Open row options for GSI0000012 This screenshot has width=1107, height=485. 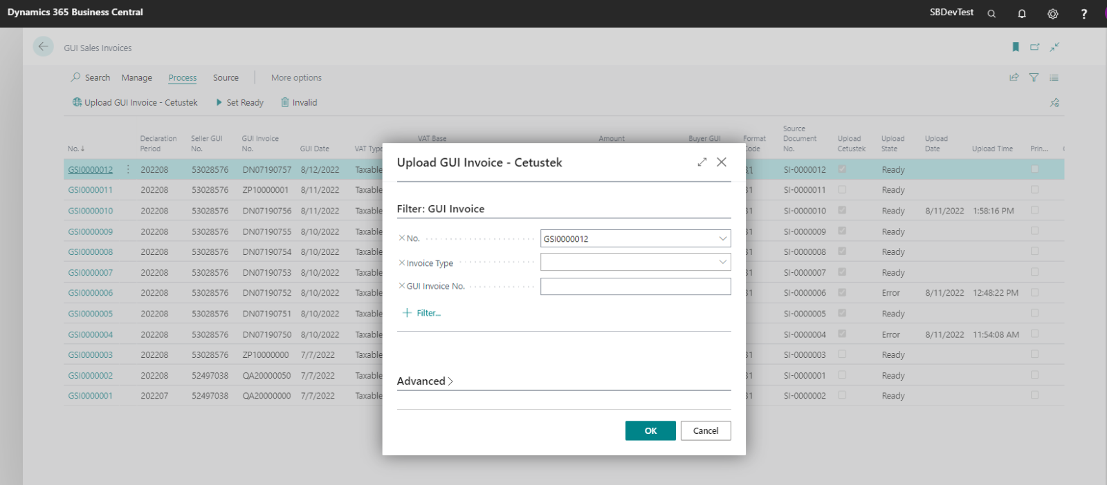click(x=128, y=169)
